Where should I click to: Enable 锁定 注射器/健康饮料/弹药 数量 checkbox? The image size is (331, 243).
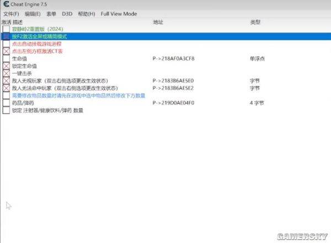click(x=6, y=110)
